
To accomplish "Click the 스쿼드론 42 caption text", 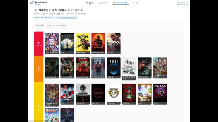I will click(x=111, y=103).
